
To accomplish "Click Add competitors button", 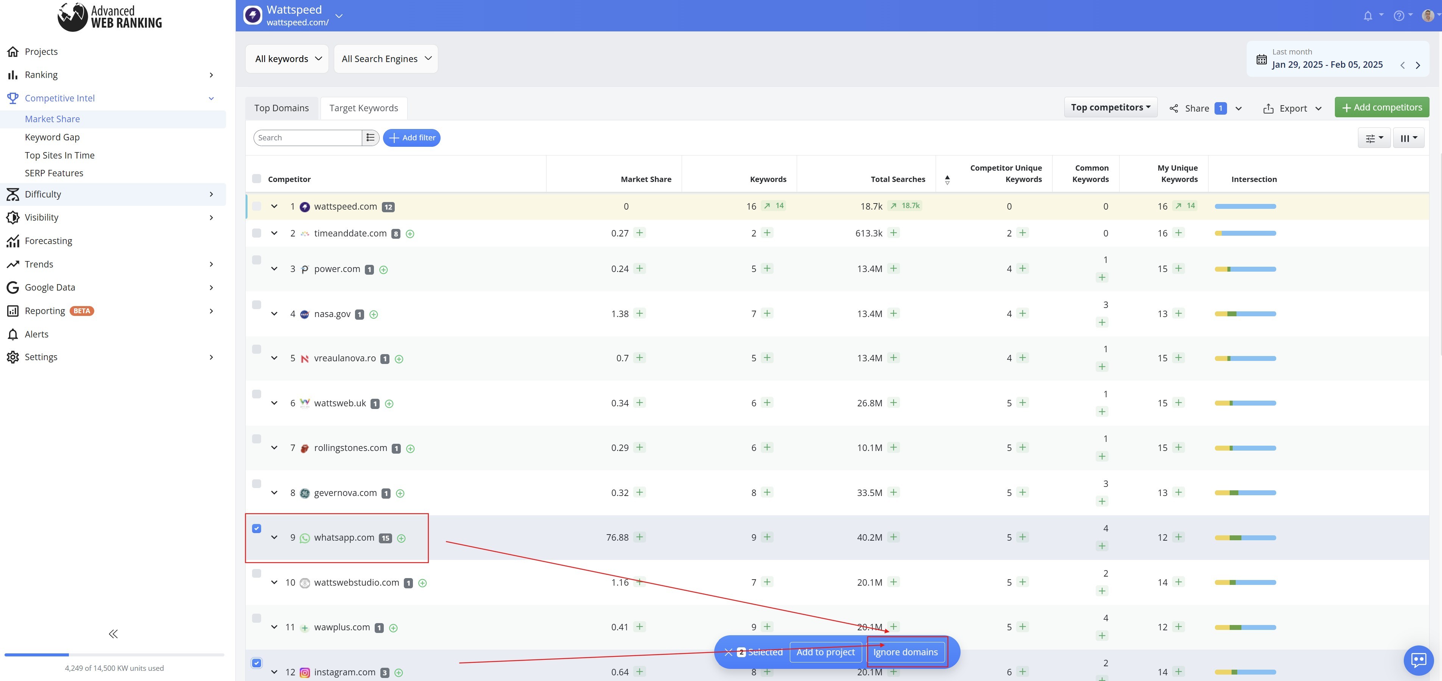I will tap(1381, 107).
